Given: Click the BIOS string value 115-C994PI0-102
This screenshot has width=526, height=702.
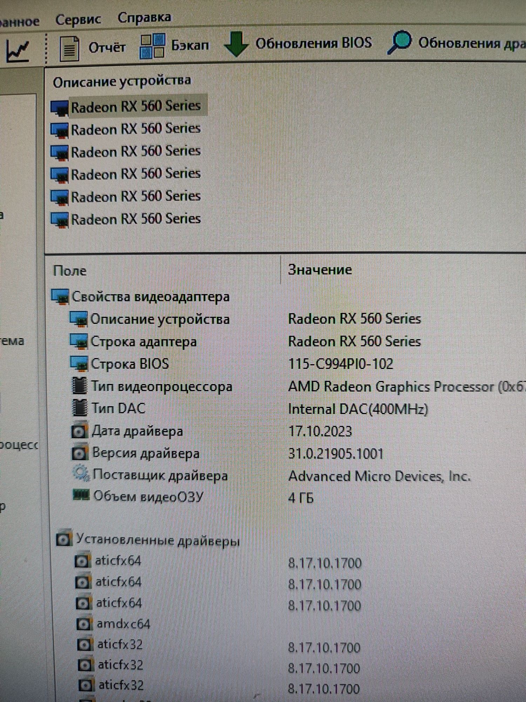Looking at the screenshot, I should coord(340,364).
